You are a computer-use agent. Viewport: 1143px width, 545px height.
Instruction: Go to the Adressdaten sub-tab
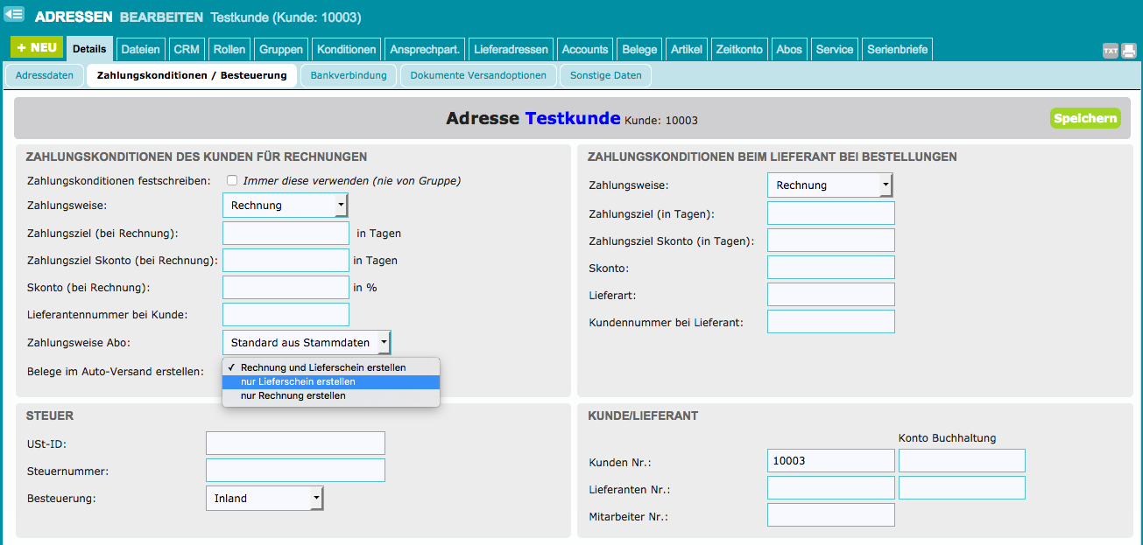pos(45,75)
